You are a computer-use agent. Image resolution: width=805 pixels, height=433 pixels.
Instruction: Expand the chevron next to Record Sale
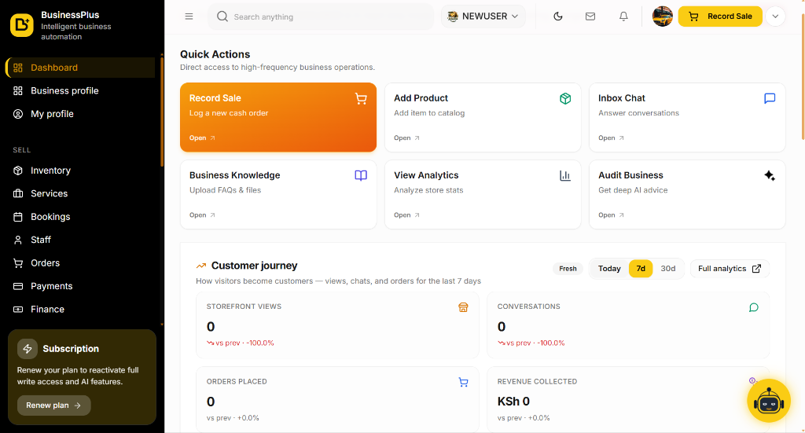tap(775, 17)
